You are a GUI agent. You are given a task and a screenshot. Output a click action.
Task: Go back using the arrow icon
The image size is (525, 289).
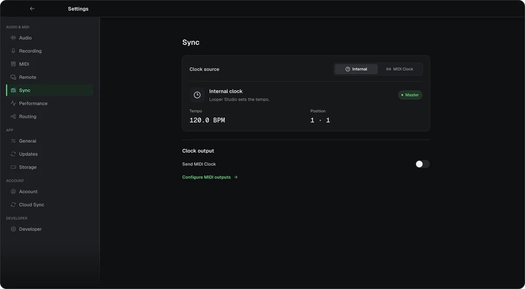pyautogui.click(x=32, y=9)
